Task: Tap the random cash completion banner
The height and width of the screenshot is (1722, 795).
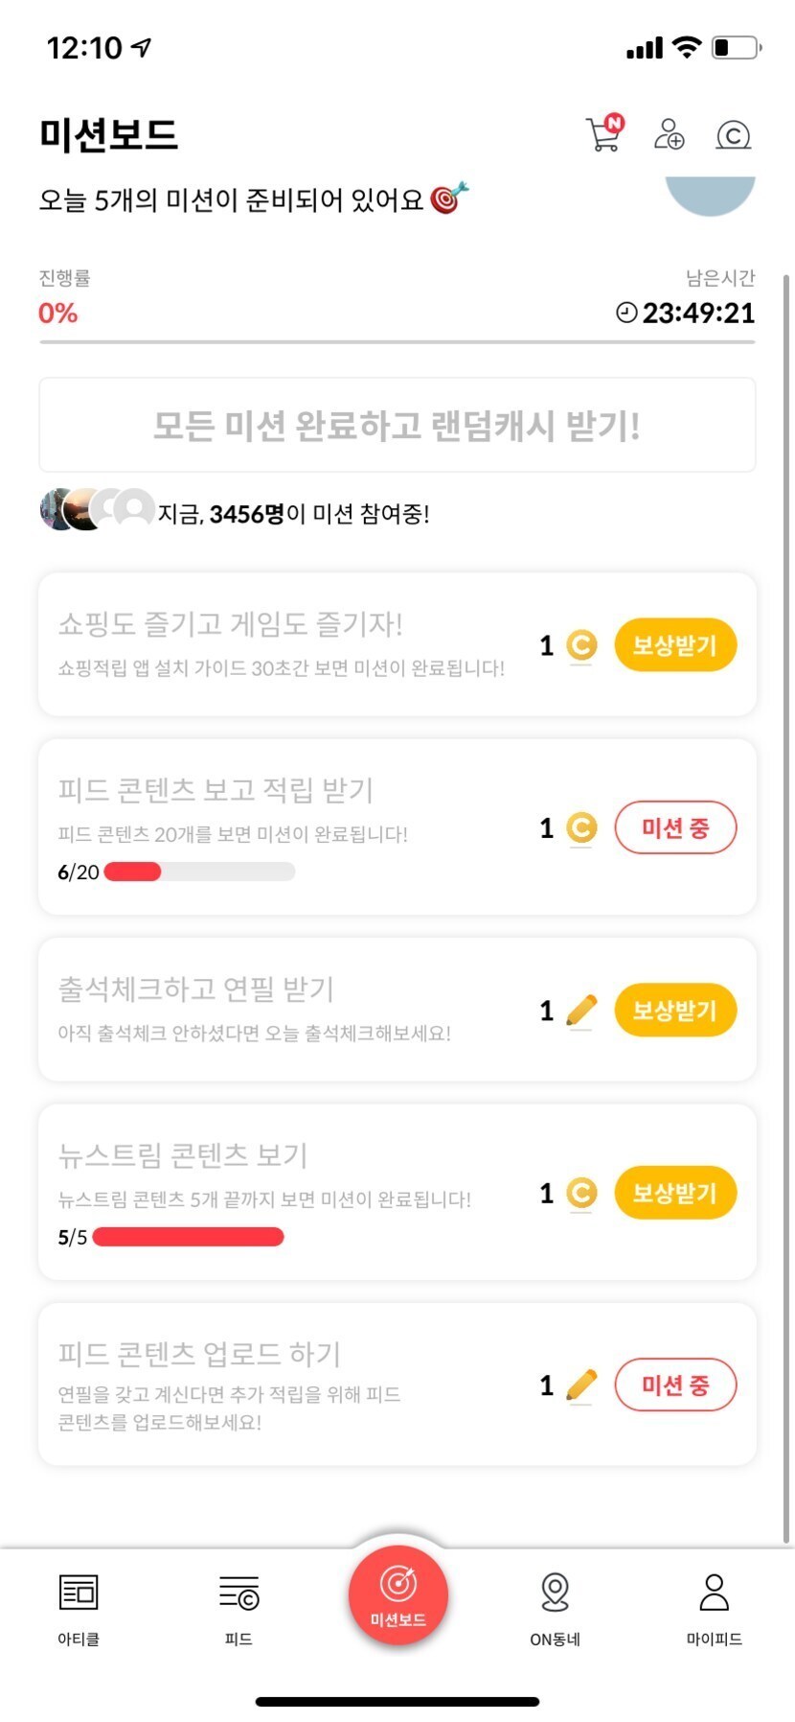Action: (397, 425)
